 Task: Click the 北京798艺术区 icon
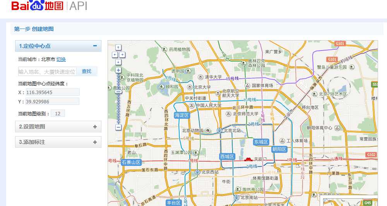click(x=314, y=94)
